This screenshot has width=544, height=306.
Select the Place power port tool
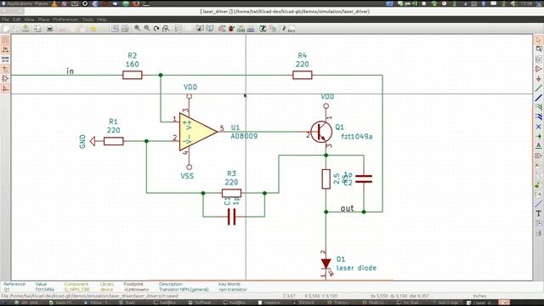pos(538,79)
